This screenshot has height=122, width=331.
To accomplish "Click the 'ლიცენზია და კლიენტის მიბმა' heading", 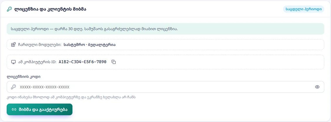I will pyautogui.click(x=50, y=9).
